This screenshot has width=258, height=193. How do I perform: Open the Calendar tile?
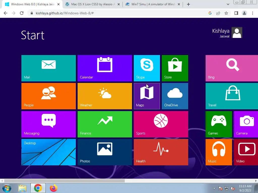tap(105, 68)
